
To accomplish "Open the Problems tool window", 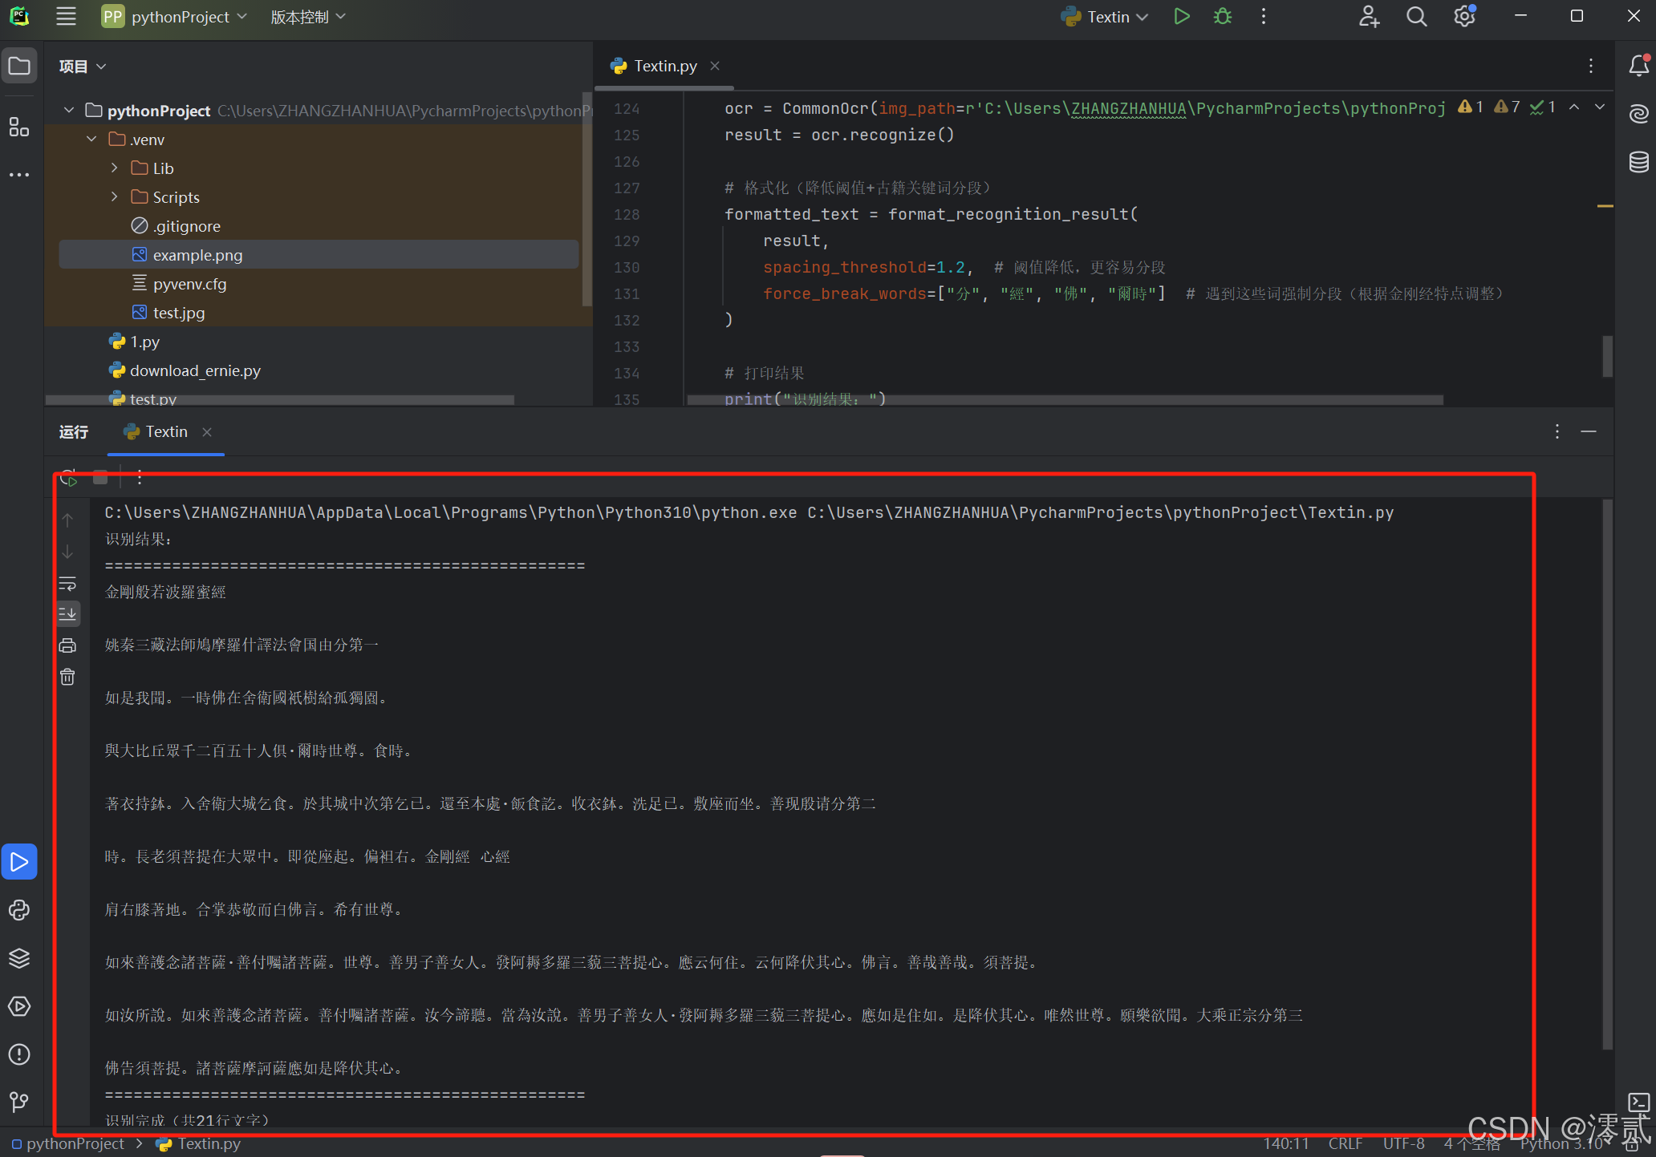I will [x=19, y=1054].
